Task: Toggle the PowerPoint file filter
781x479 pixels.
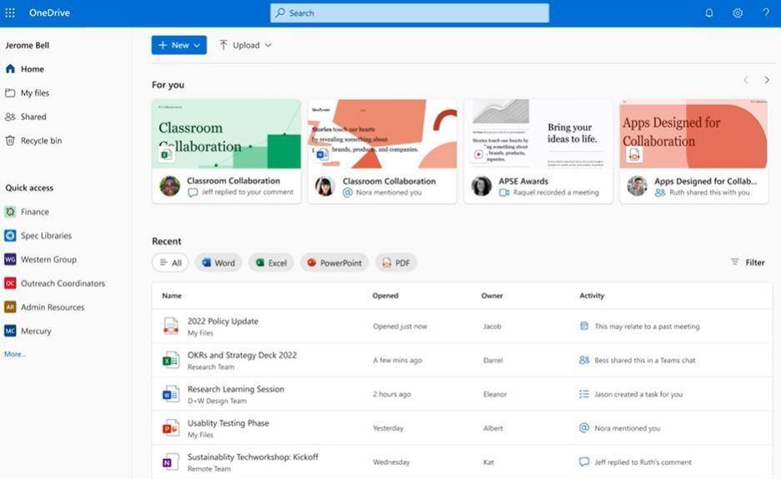Action: [x=334, y=263]
